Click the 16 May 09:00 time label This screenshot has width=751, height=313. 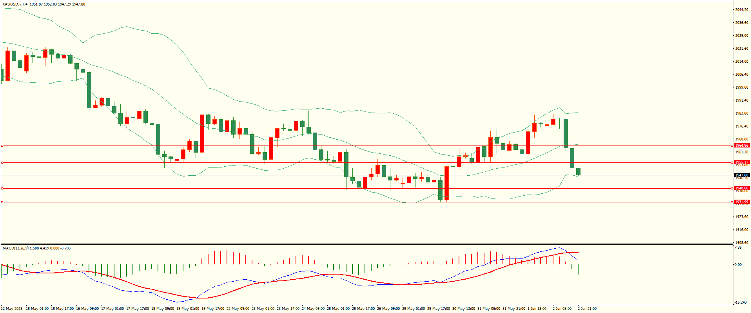87,309
